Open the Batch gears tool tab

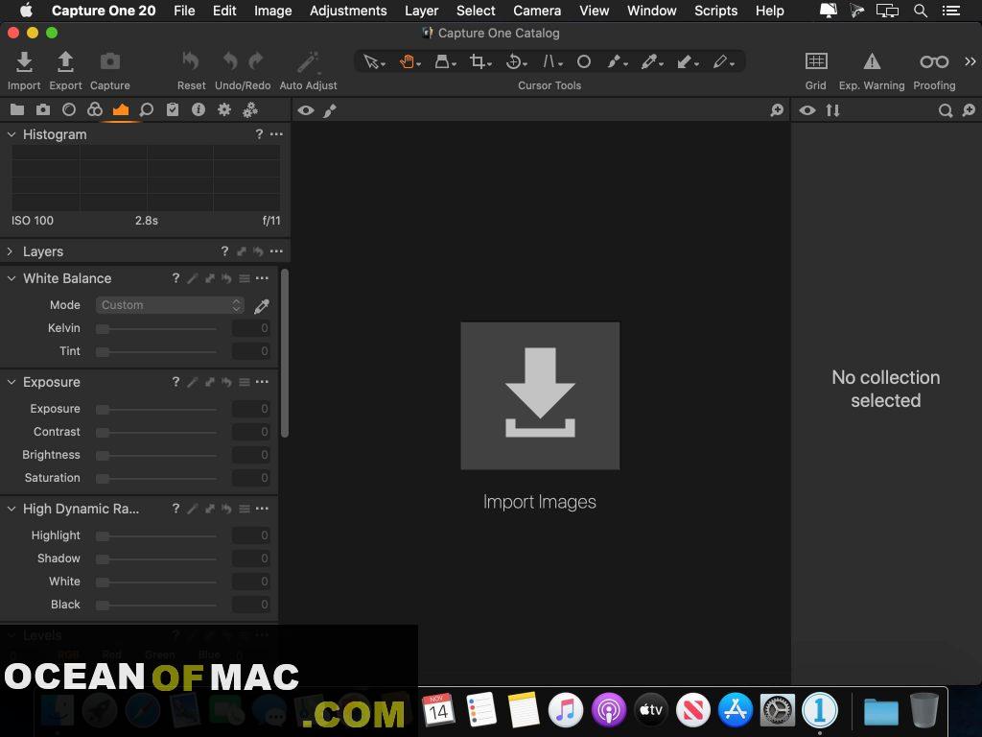(x=250, y=110)
